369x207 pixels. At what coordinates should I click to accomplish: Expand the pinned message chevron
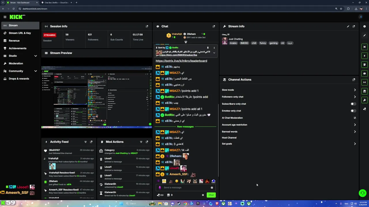point(214,53)
